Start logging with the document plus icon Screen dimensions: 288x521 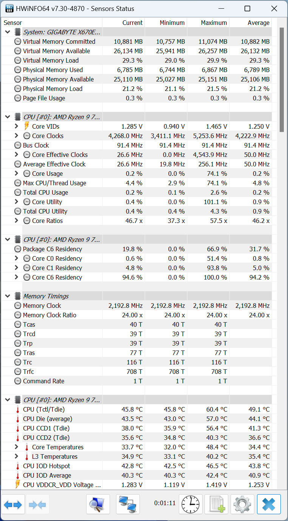pyautogui.click(x=217, y=504)
